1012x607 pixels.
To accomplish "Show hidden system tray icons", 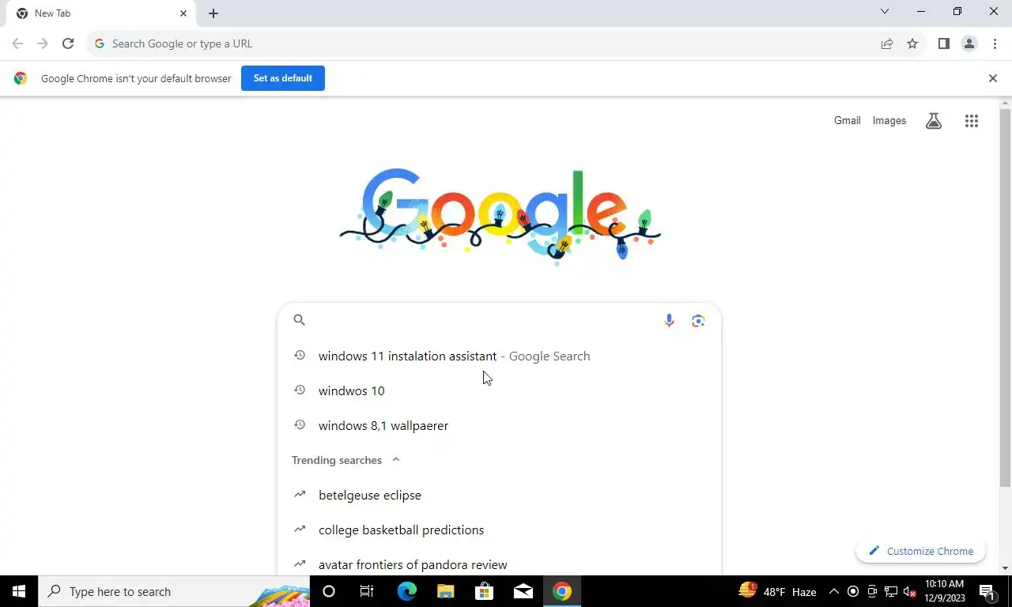I will click(x=833, y=591).
